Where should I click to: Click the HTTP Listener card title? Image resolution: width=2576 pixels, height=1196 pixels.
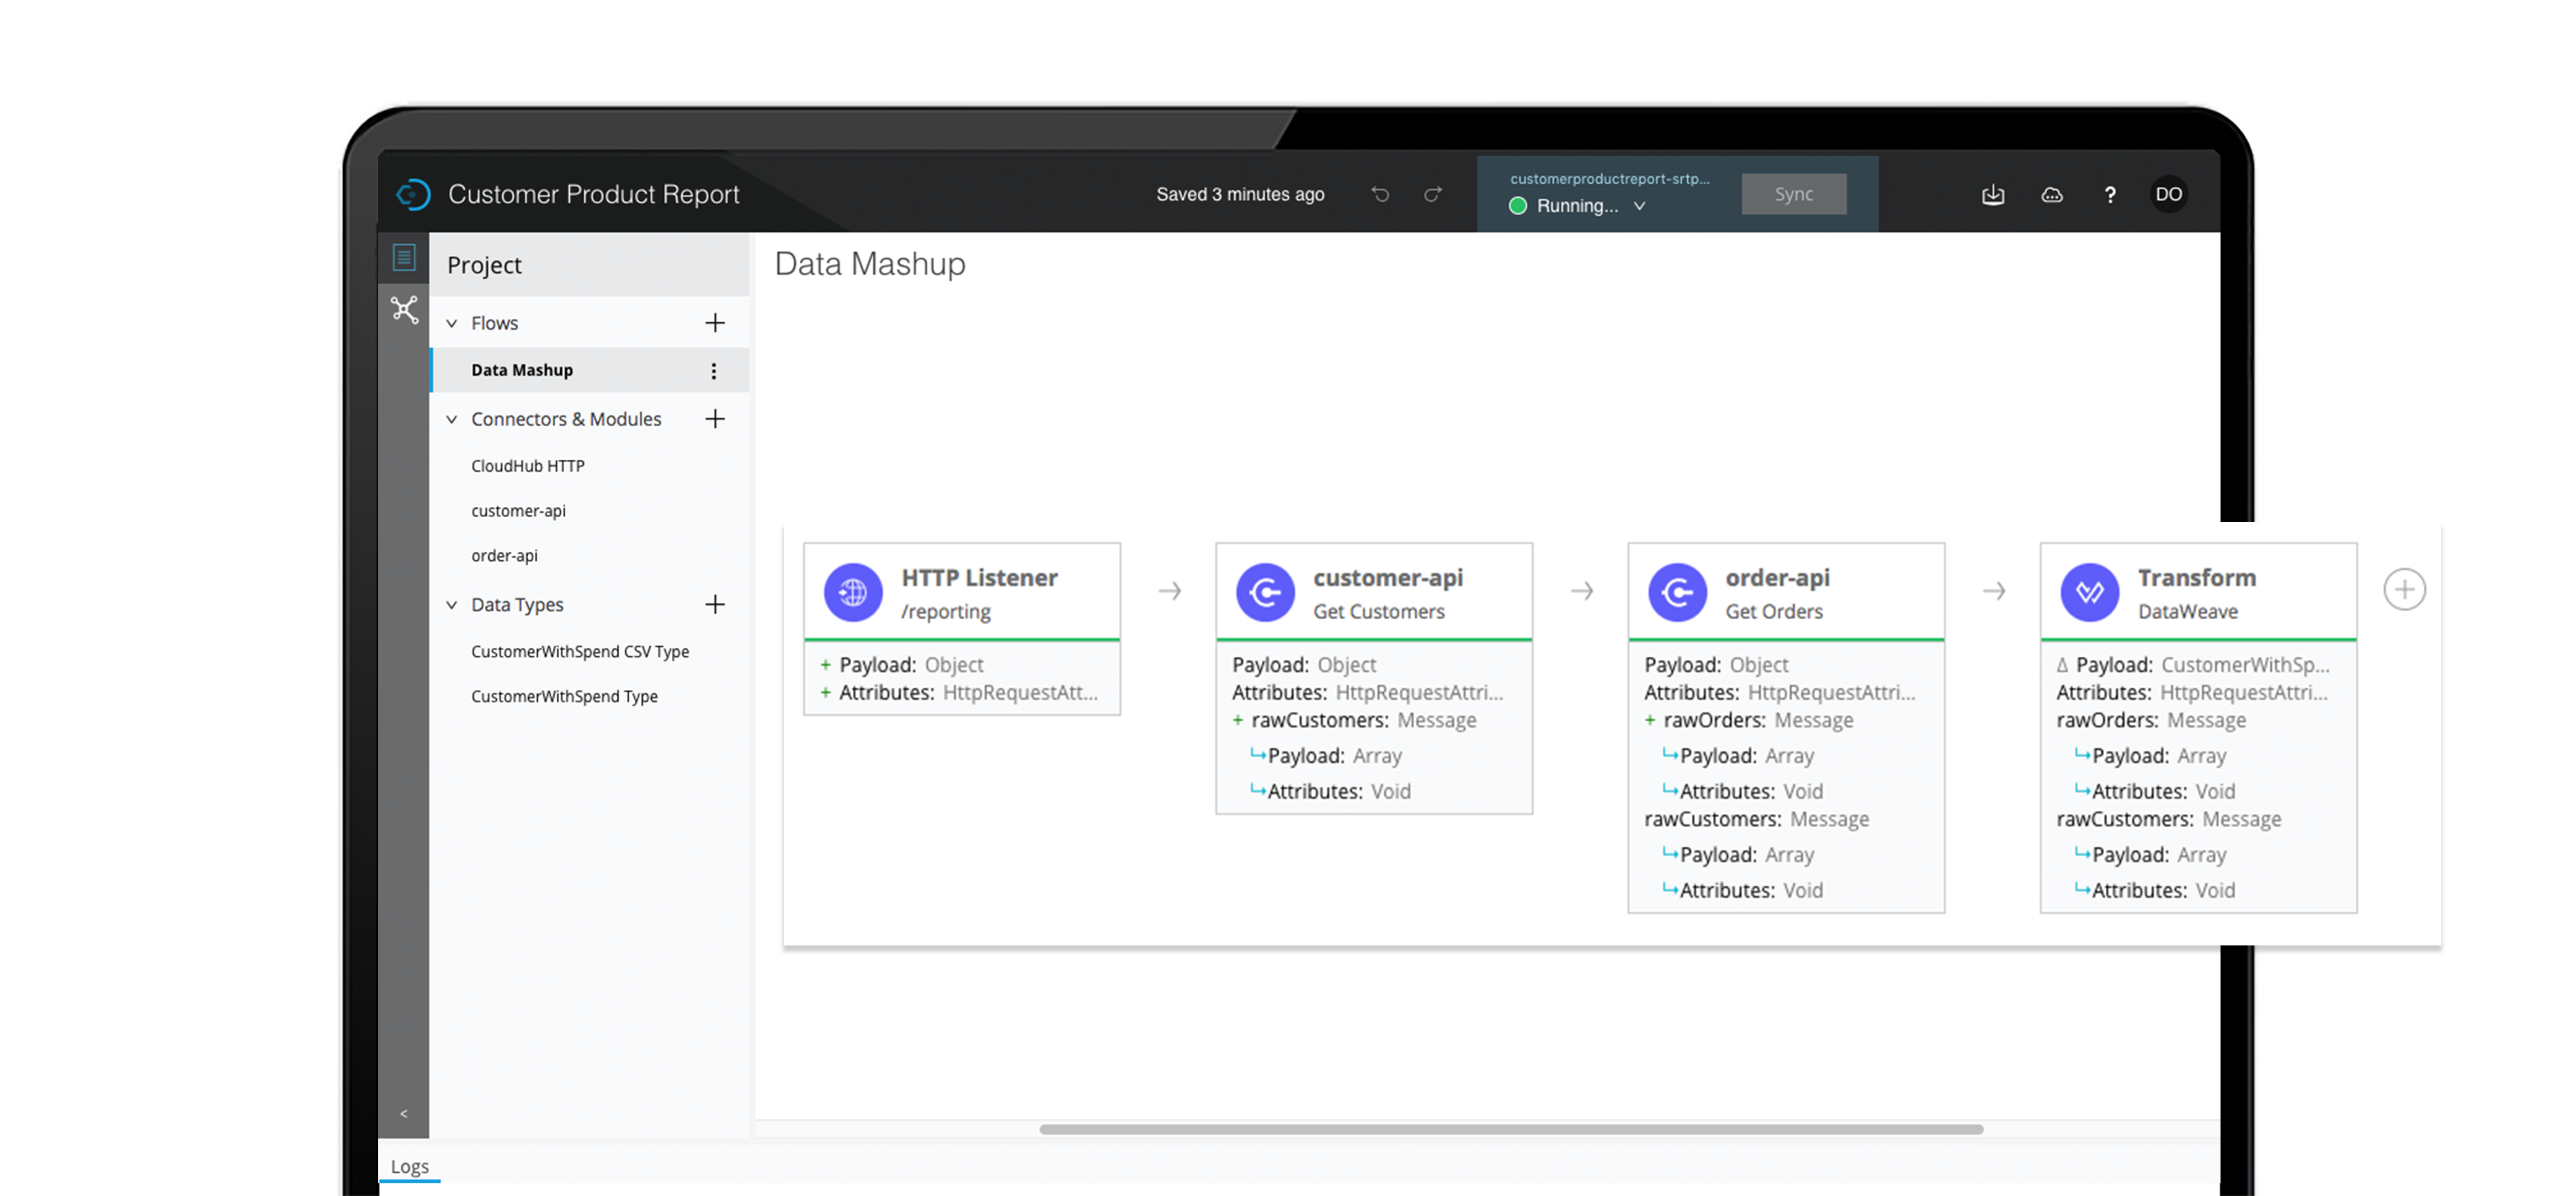click(x=979, y=578)
